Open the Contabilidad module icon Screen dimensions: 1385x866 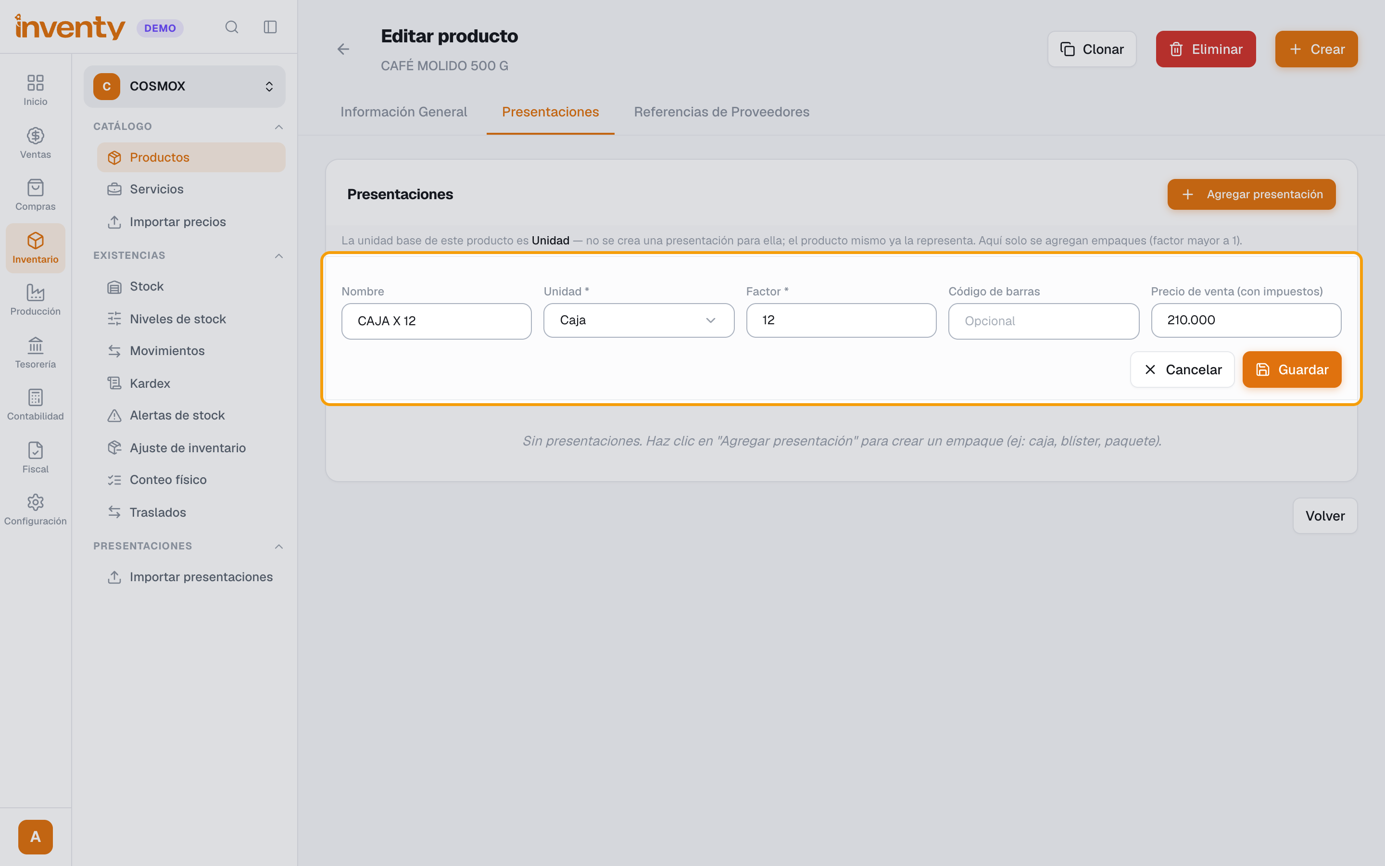pyautogui.click(x=36, y=404)
